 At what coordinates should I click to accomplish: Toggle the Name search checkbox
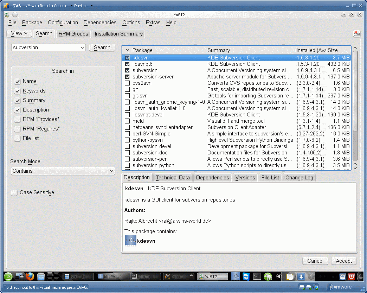[x=17, y=82]
